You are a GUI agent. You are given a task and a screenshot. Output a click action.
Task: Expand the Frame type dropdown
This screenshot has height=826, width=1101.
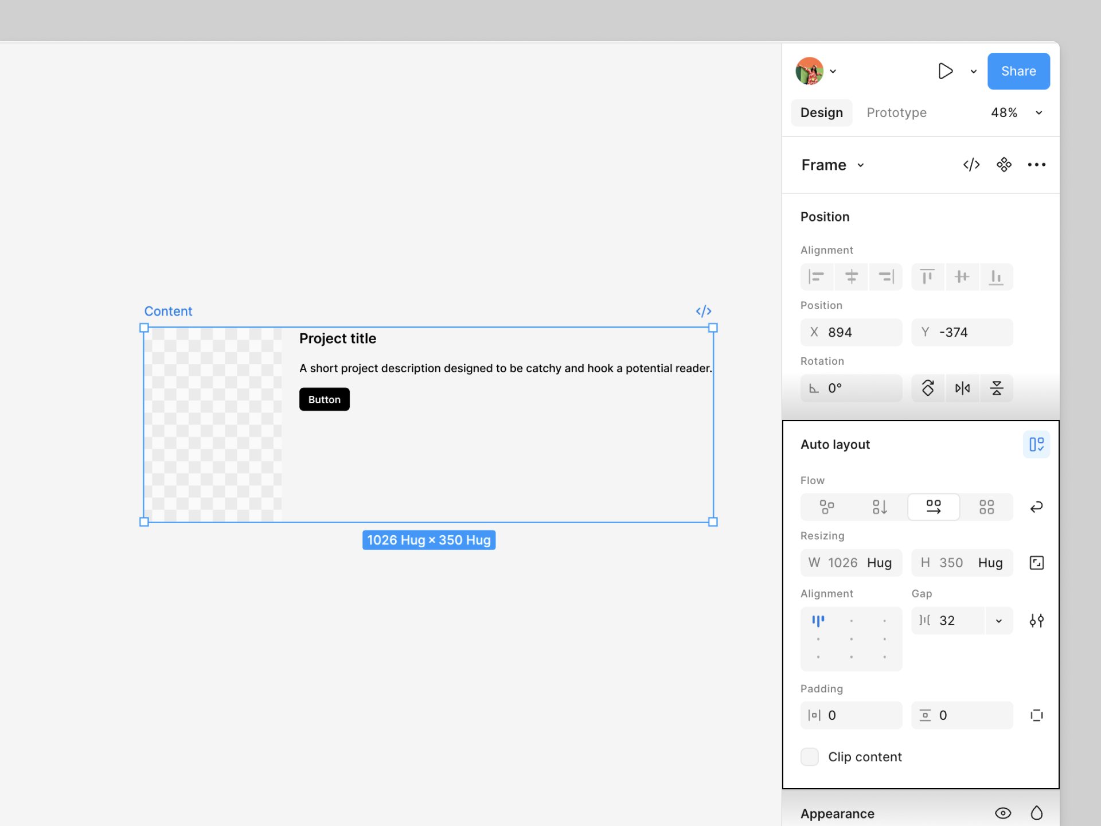pos(860,166)
